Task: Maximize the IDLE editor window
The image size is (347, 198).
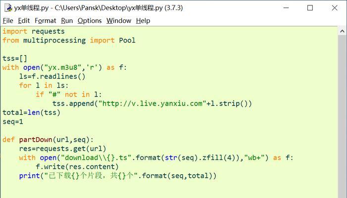Action: (x=310, y=8)
